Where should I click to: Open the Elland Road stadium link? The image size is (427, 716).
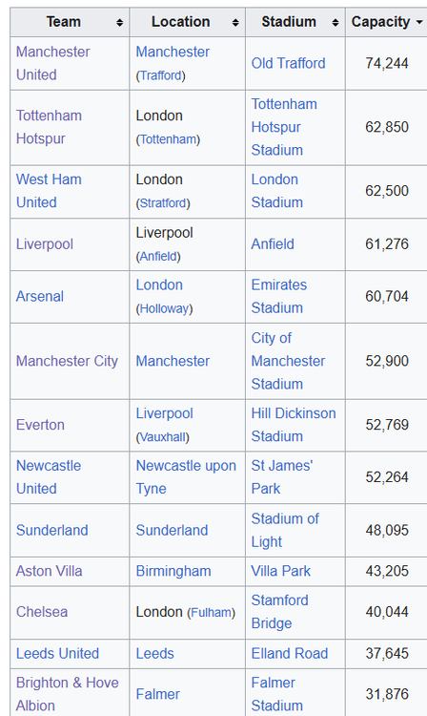pyautogui.click(x=290, y=653)
